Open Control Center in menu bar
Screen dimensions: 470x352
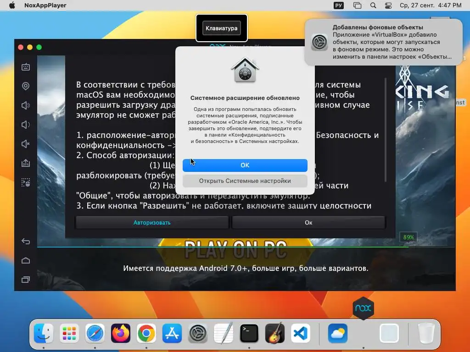click(388, 5)
